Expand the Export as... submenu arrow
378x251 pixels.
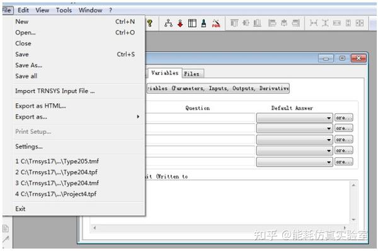(x=138, y=117)
